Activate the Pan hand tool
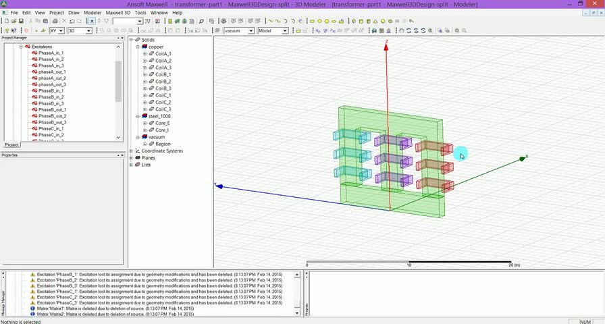The height and width of the screenshot is (324, 605). pyautogui.click(x=401, y=30)
